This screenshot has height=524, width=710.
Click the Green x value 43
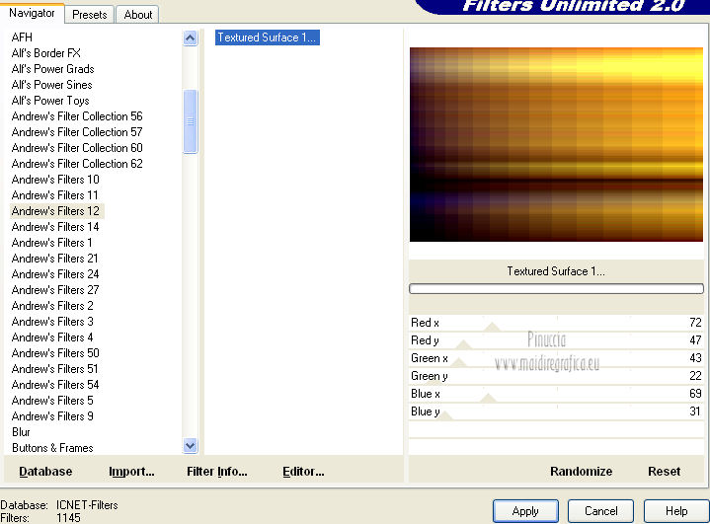695,358
